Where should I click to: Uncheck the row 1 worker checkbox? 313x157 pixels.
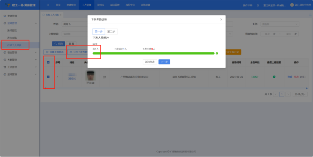[x=48, y=77]
